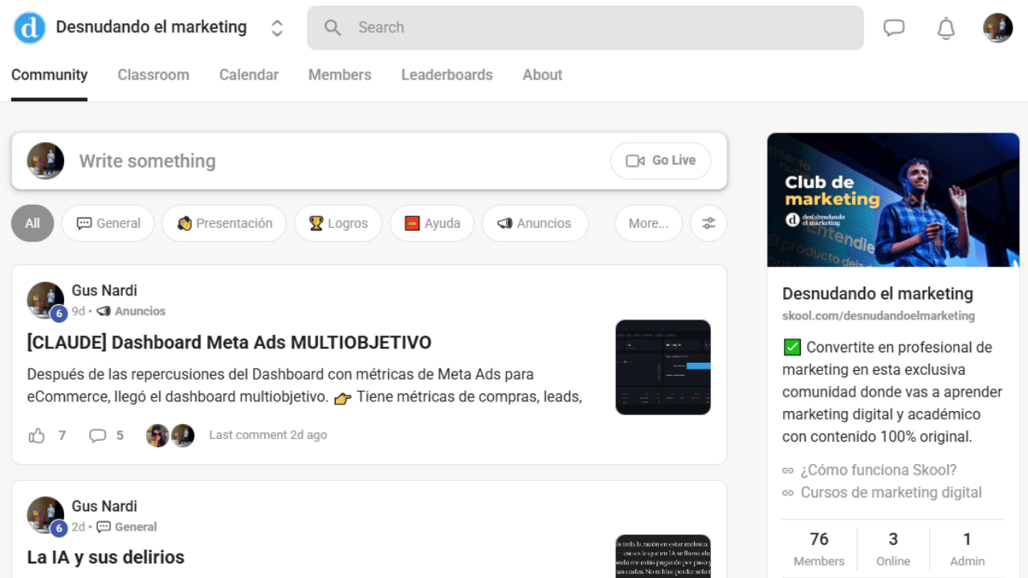Click the Desnudando el marketing logo icon
This screenshot has width=1028, height=578.
[30, 27]
